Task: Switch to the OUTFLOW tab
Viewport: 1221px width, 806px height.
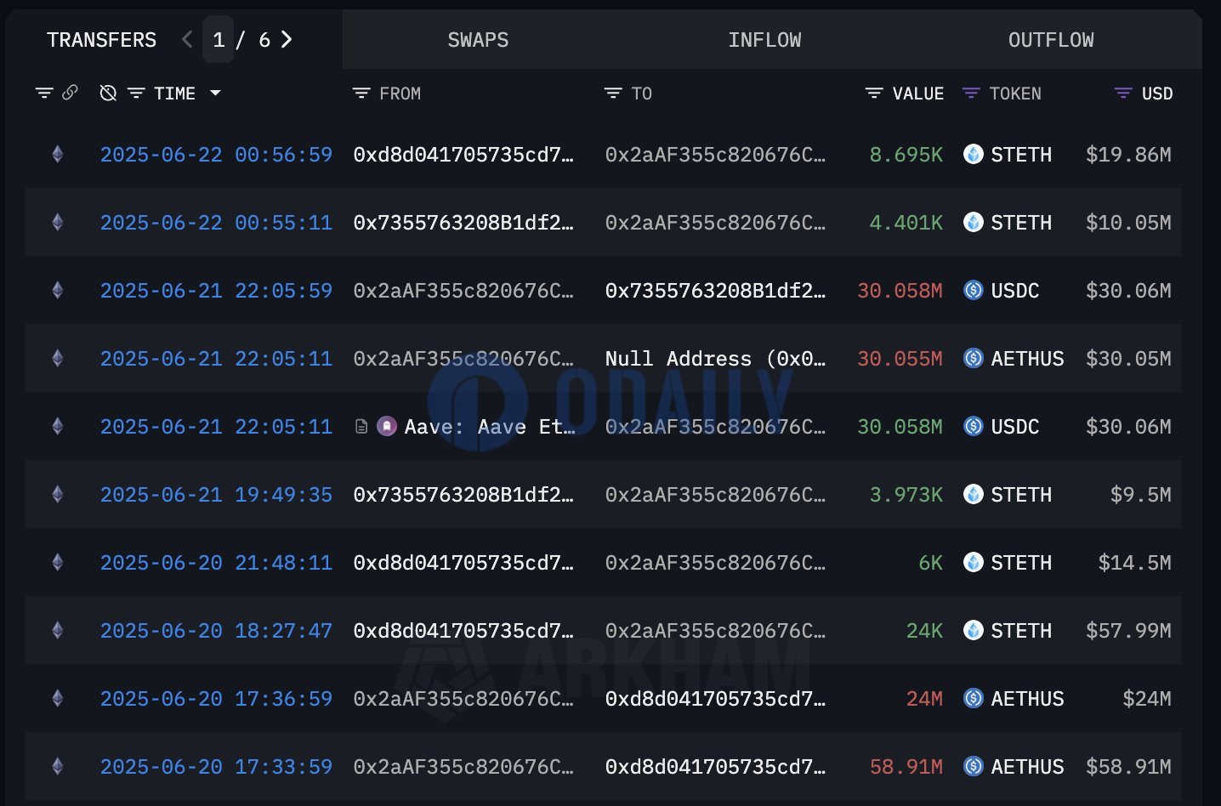Action: click(x=1051, y=40)
